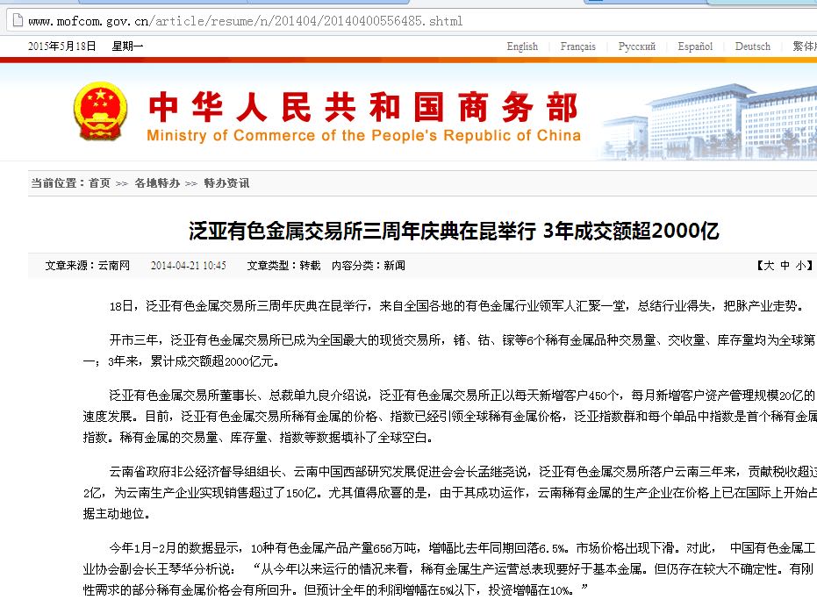Go to 首页 in the breadcrumb

click(x=99, y=183)
